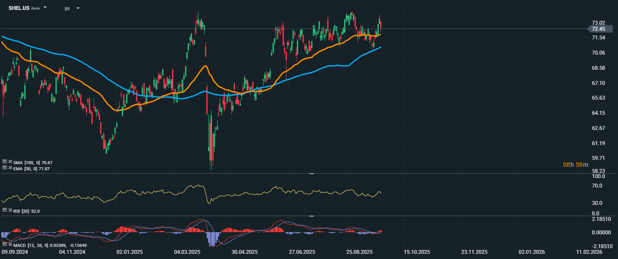Viewport: 618px width, 259px height.
Task: Open the RSI indicator settings icon
Action: tap(4, 210)
